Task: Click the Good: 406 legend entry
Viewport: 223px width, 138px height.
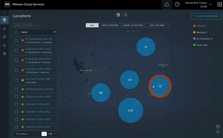Action: (200, 45)
